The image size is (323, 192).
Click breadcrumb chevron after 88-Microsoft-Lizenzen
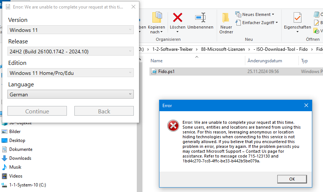click(249, 50)
